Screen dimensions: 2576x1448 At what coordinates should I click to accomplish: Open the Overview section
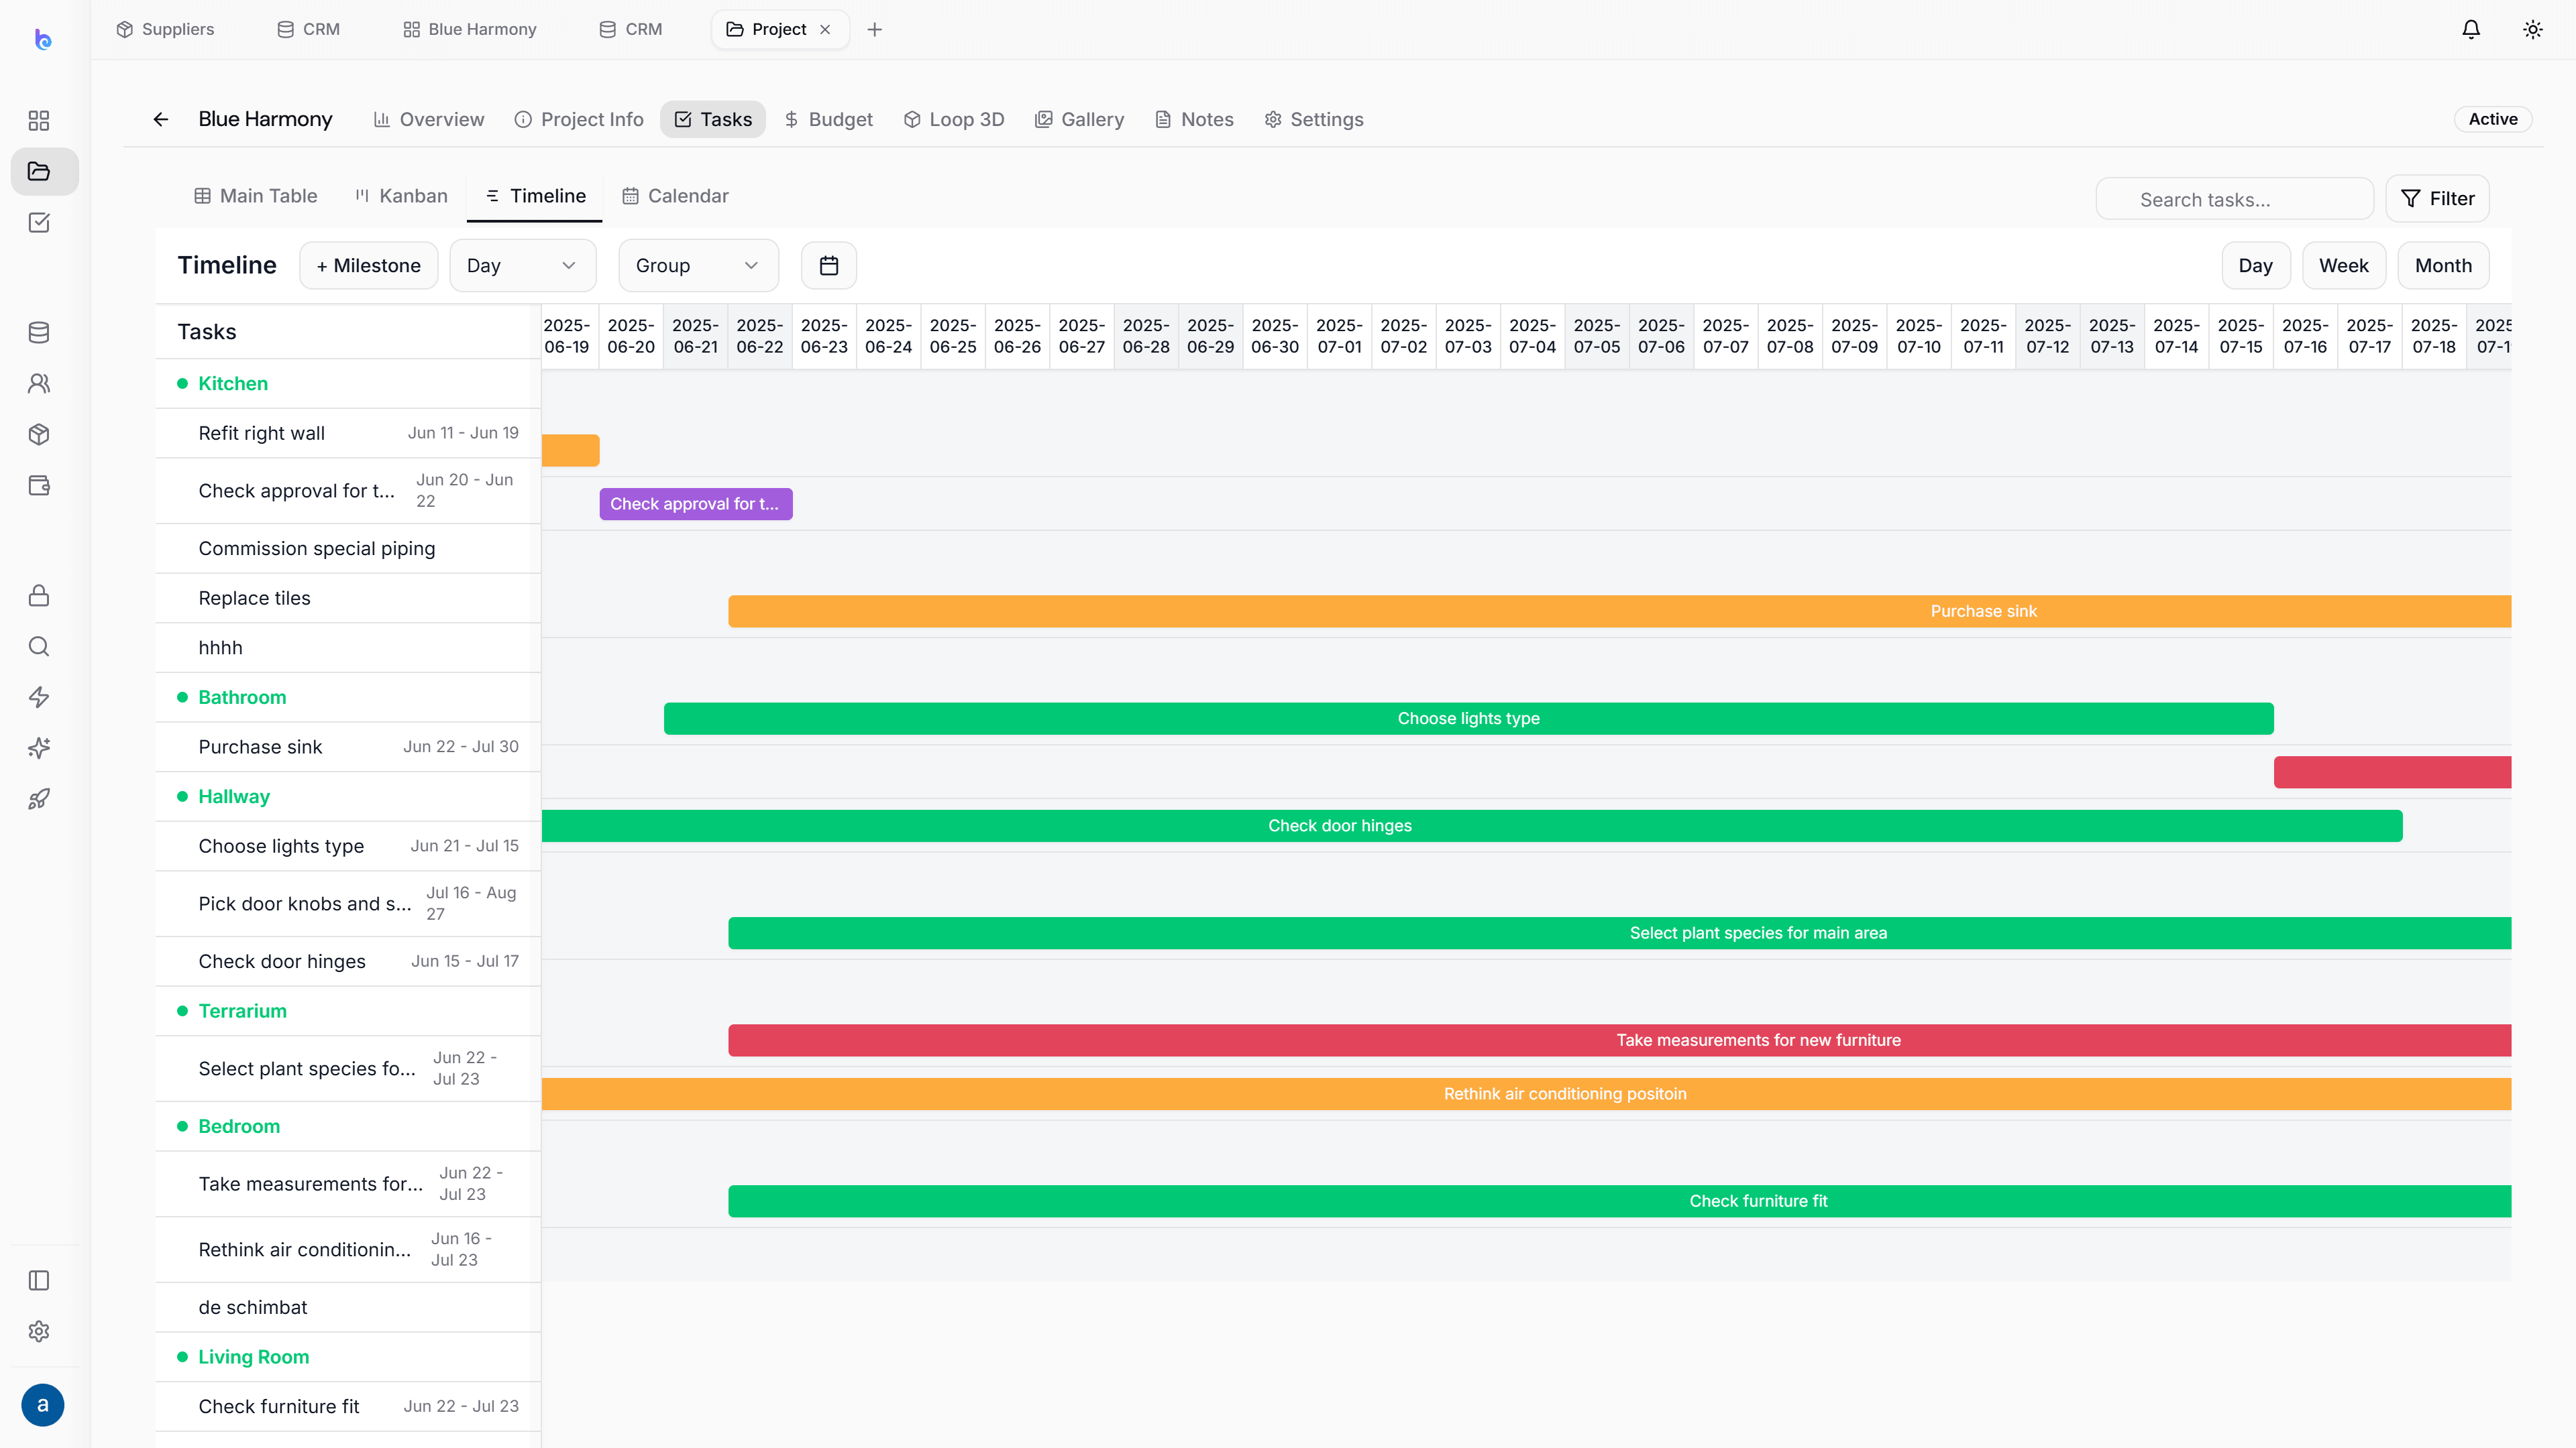pyautogui.click(x=429, y=120)
